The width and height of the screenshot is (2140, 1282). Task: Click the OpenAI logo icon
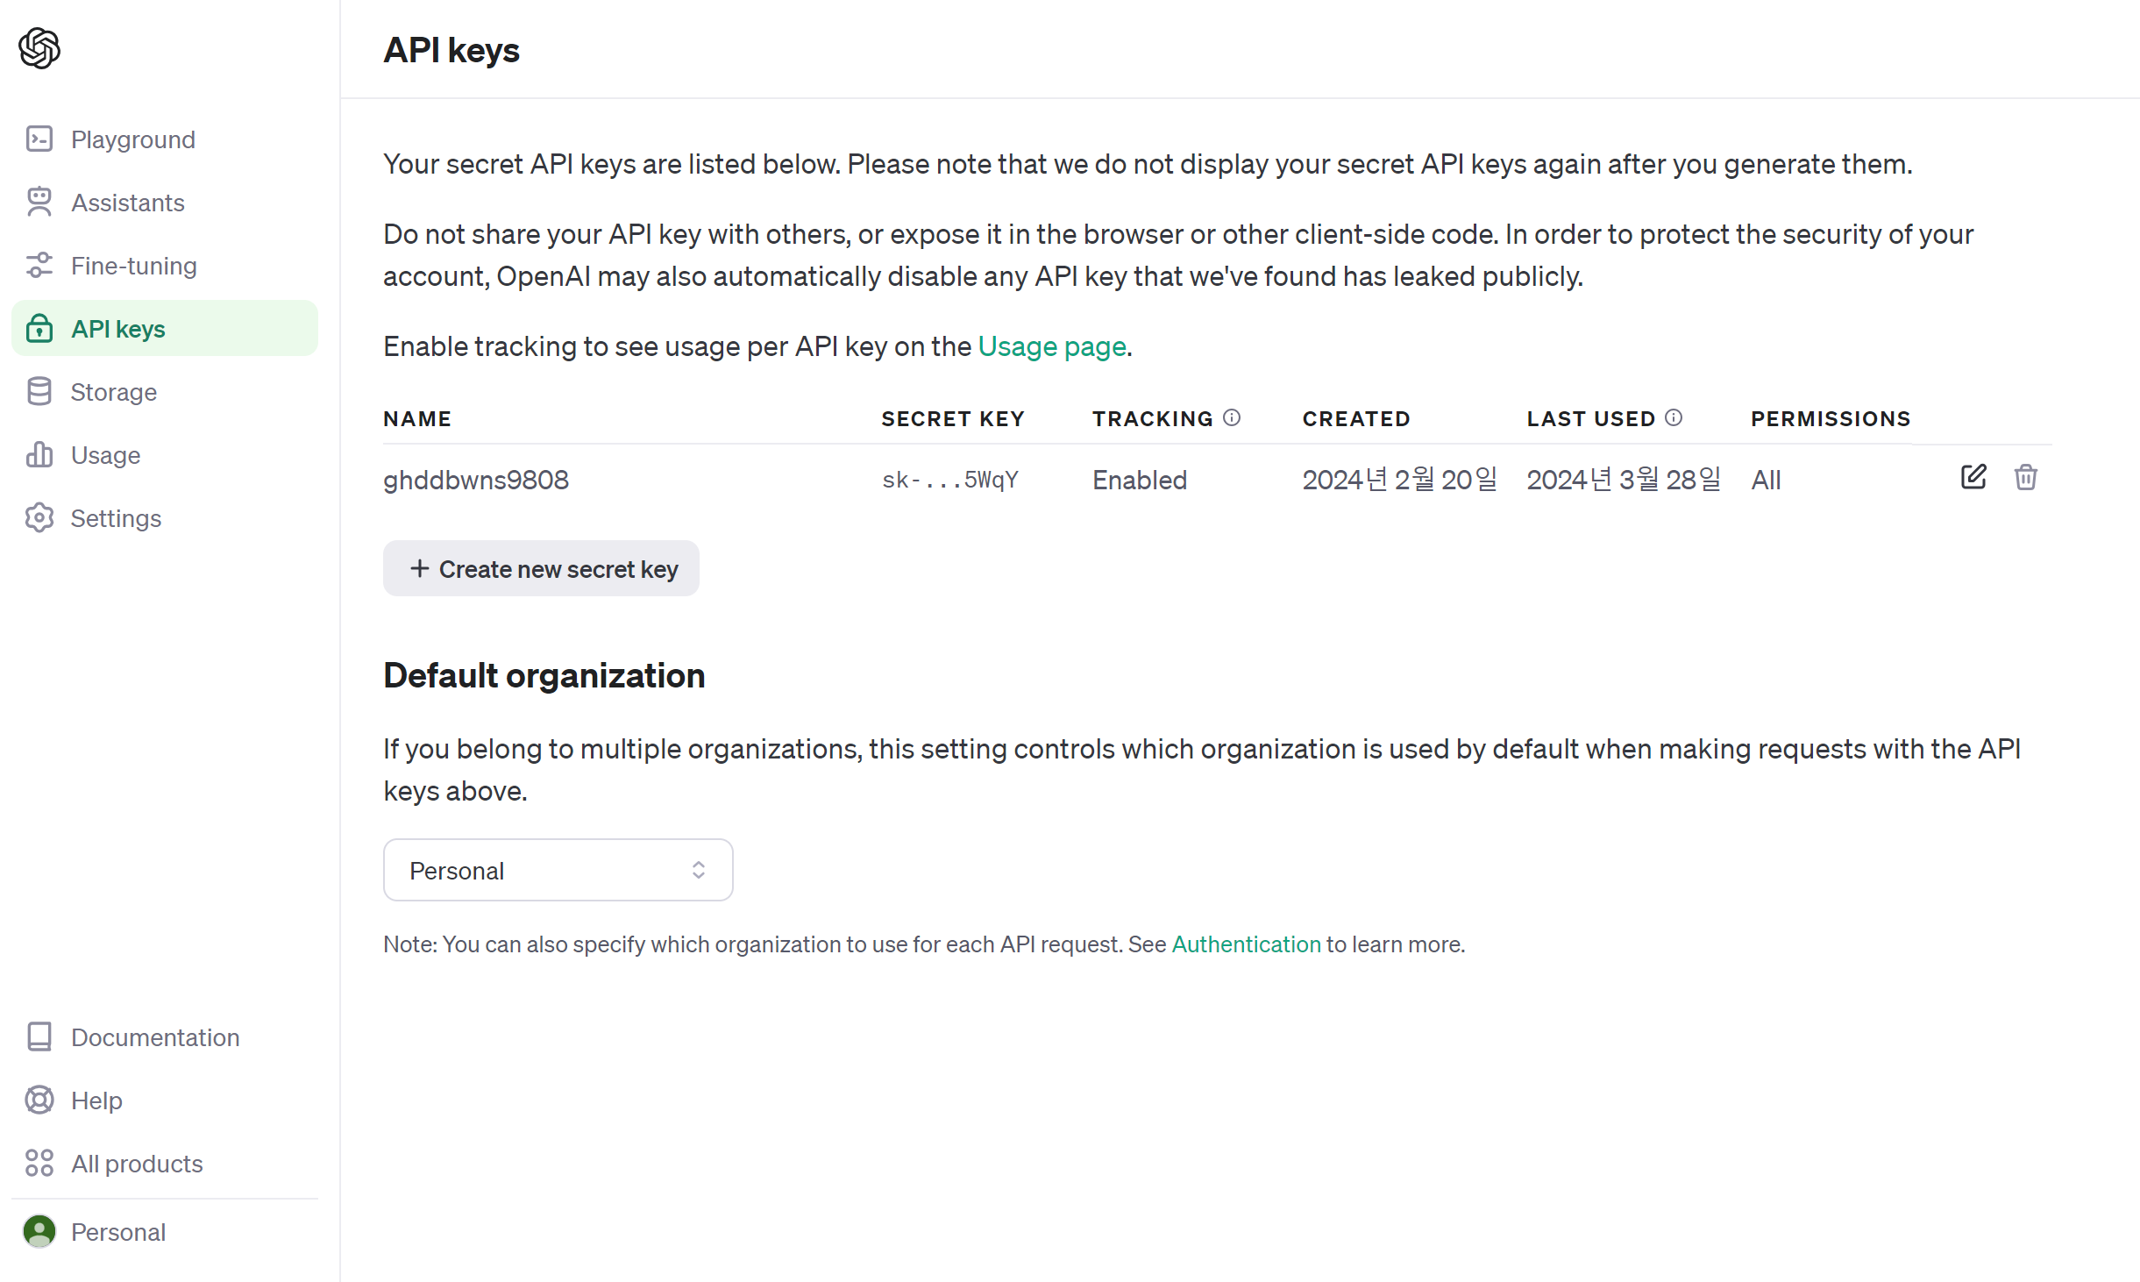click(x=39, y=48)
